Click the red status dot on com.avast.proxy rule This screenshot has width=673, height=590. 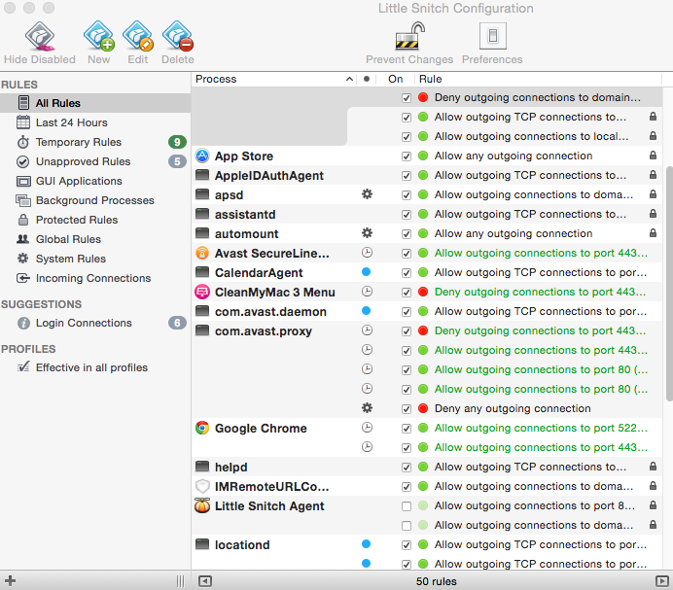[423, 330]
